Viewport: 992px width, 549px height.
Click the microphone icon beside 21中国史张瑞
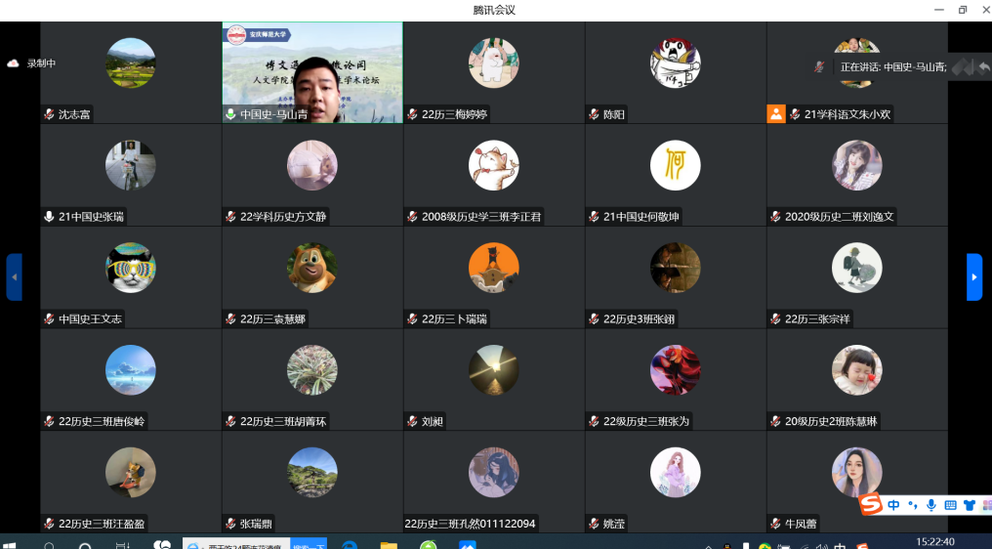[49, 217]
